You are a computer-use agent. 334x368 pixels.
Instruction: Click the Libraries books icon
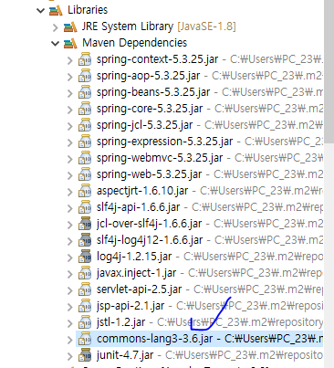coord(56,10)
